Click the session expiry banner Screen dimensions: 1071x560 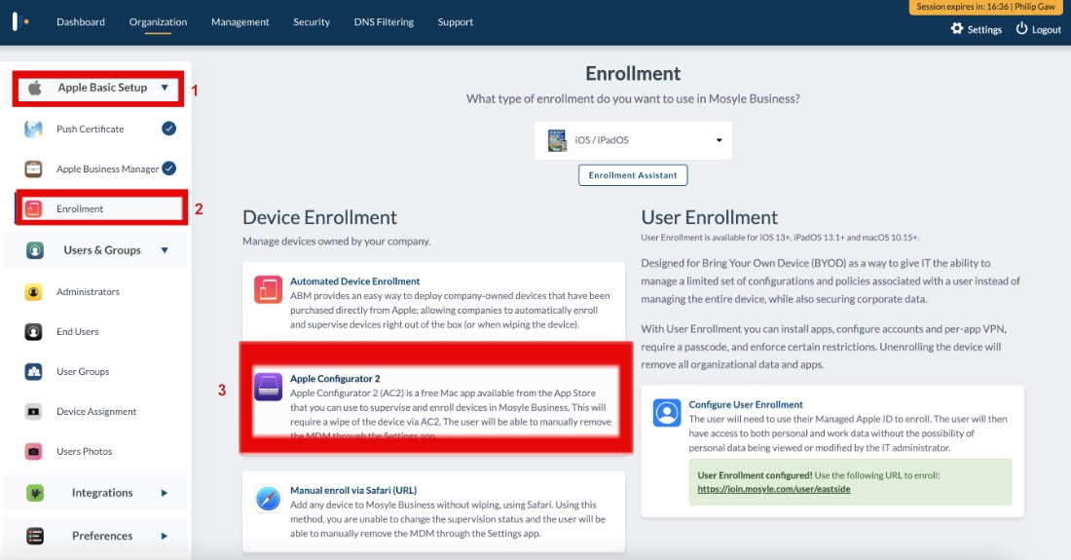985,7
